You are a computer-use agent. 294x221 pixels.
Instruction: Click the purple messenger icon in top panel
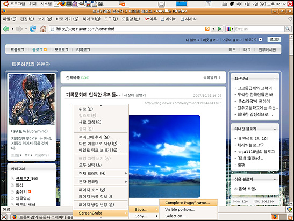coord(75,4)
